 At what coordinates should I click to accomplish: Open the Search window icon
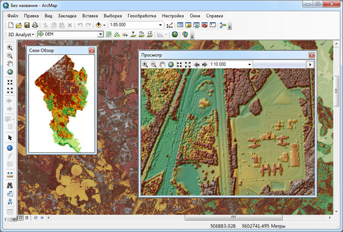197,25
